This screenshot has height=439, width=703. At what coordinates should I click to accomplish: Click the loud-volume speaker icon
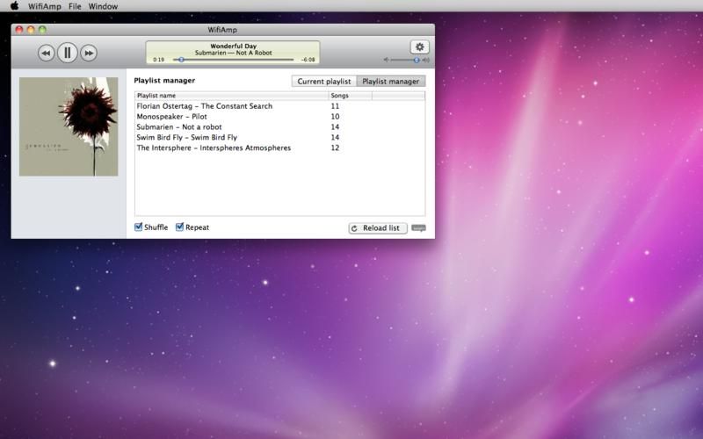click(426, 61)
